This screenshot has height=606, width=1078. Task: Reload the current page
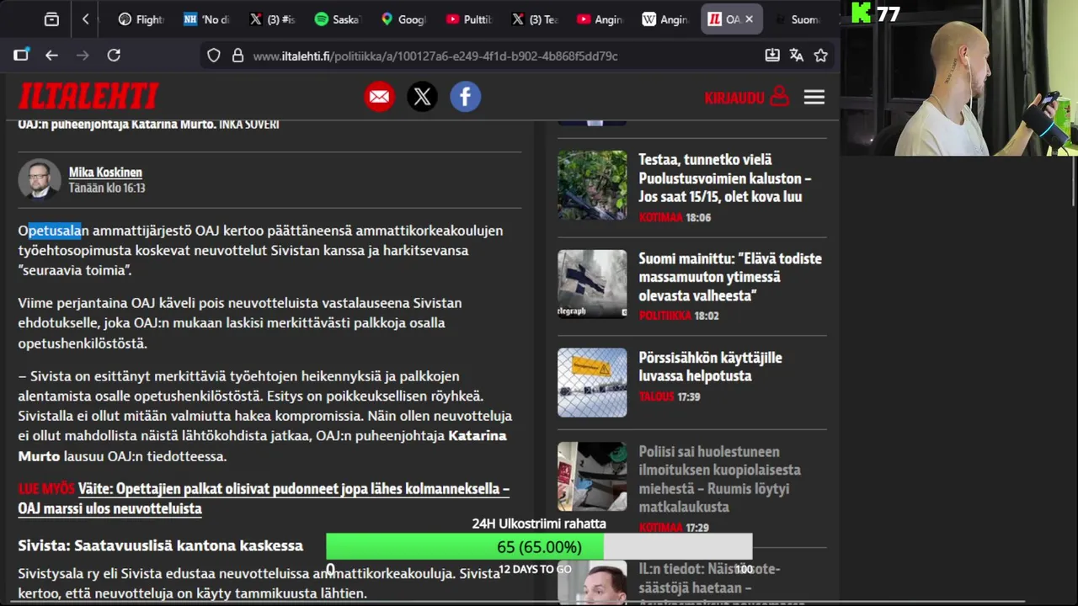click(x=114, y=56)
